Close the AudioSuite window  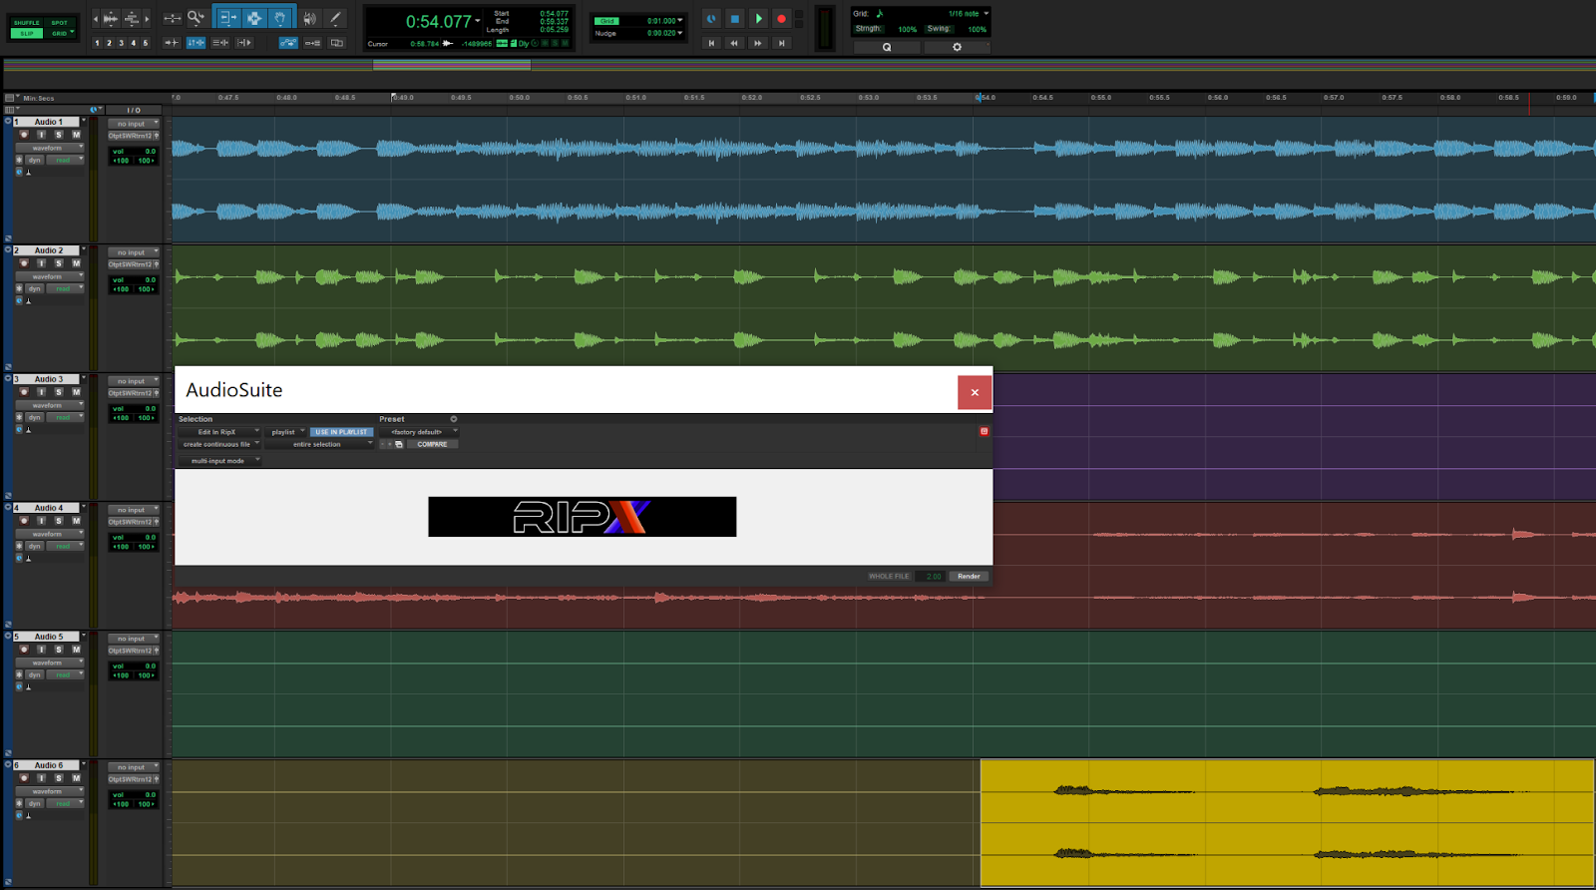(975, 392)
